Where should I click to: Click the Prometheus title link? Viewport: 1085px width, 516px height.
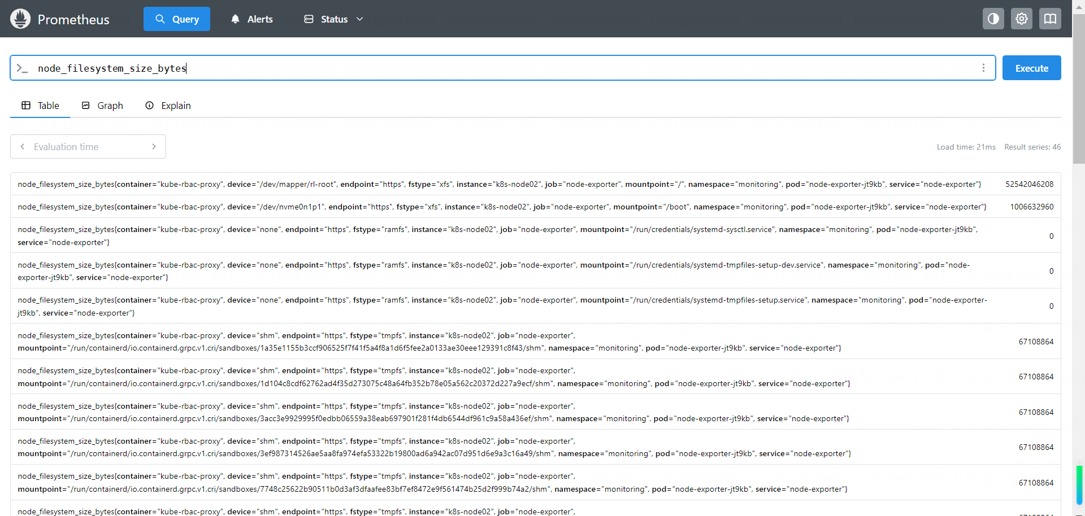coord(73,20)
